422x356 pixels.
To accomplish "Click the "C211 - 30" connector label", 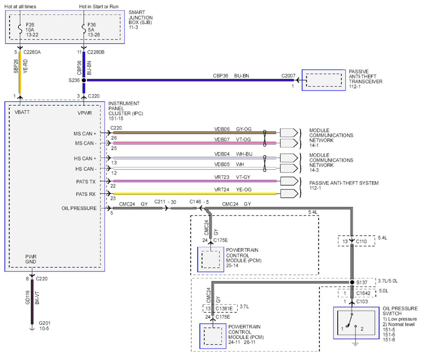I will pos(165,202).
